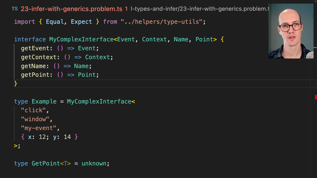Screen dimensions: 317x178
Task: Click the red error marker in the overview ruler
Action: click(x=316, y=97)
